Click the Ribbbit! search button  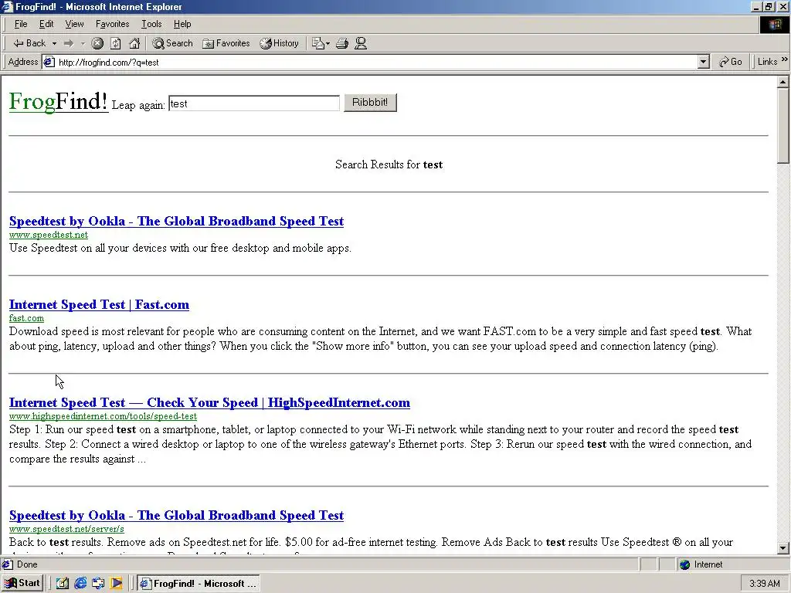[370, 103]
